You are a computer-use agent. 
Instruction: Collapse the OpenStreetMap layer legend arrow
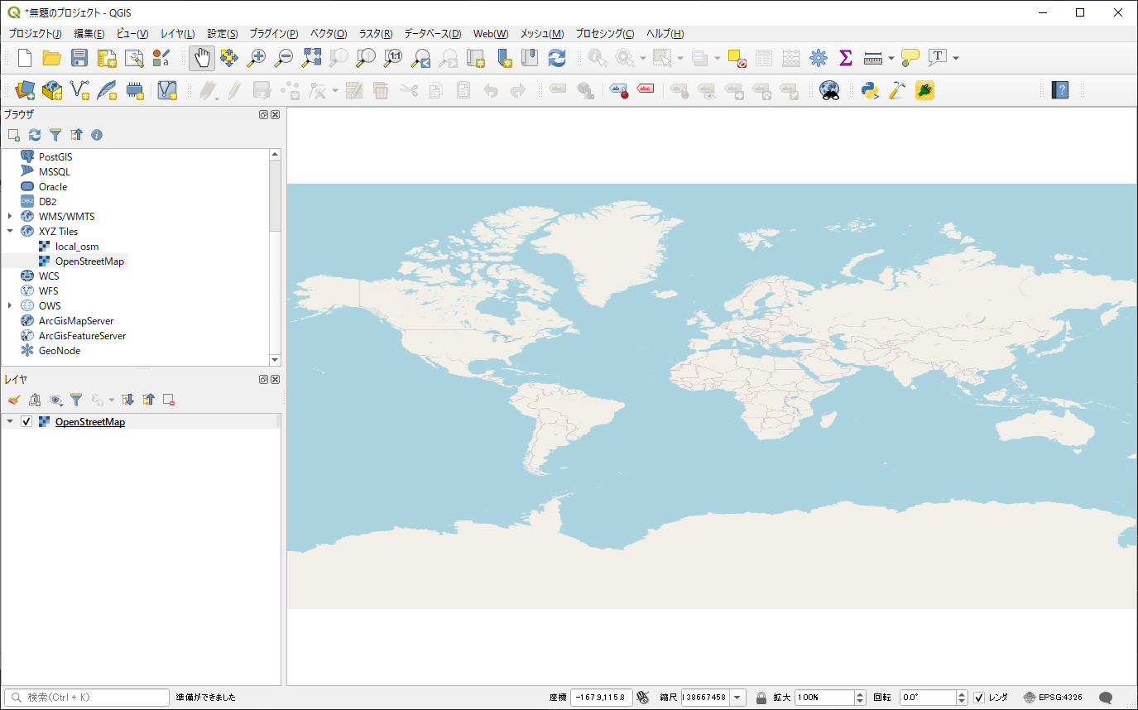click(x=10, y=422)
